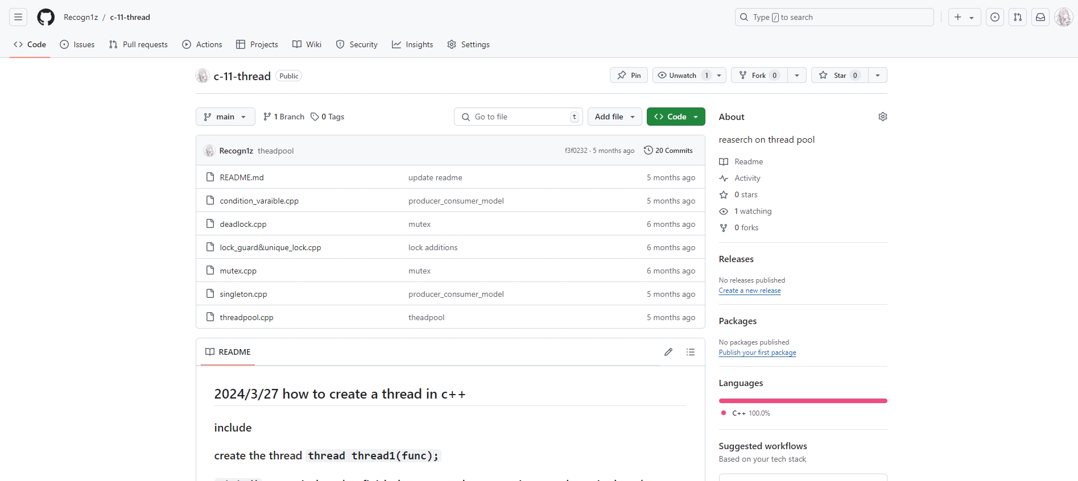The height and width of the screenshot is (481, 1078).
Task: Open lock_guard&unique_lock.cpp file
Action: [270, 247]
